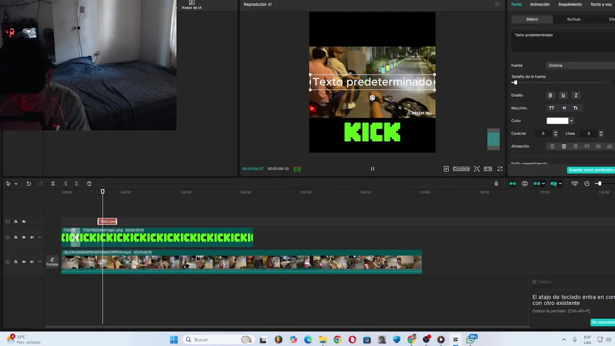Apply underline formatting

pos(563,95)
